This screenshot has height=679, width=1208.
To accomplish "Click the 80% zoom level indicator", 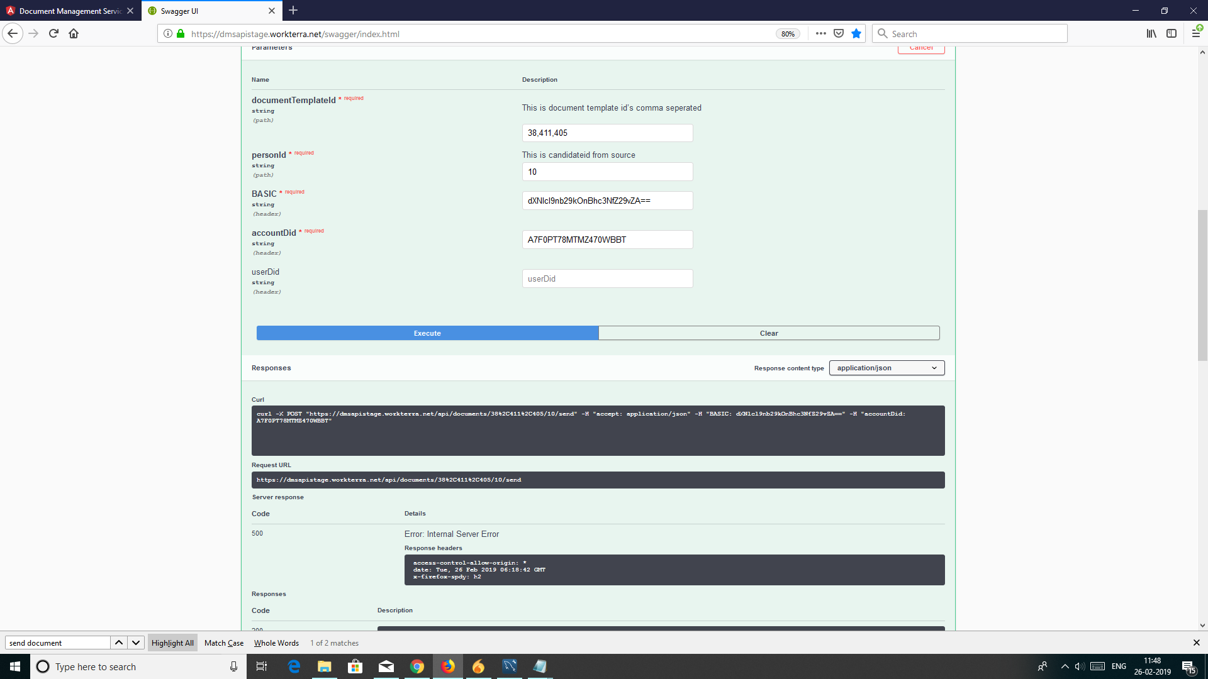I will click(x=788, y=34).
